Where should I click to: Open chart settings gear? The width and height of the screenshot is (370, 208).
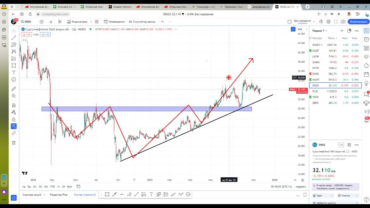tap(328, 22)
